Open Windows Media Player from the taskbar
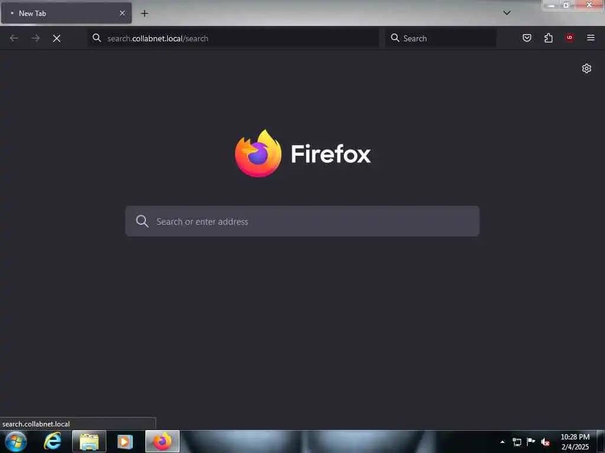The width and height of the screenshot is (605, 453). 125,441
